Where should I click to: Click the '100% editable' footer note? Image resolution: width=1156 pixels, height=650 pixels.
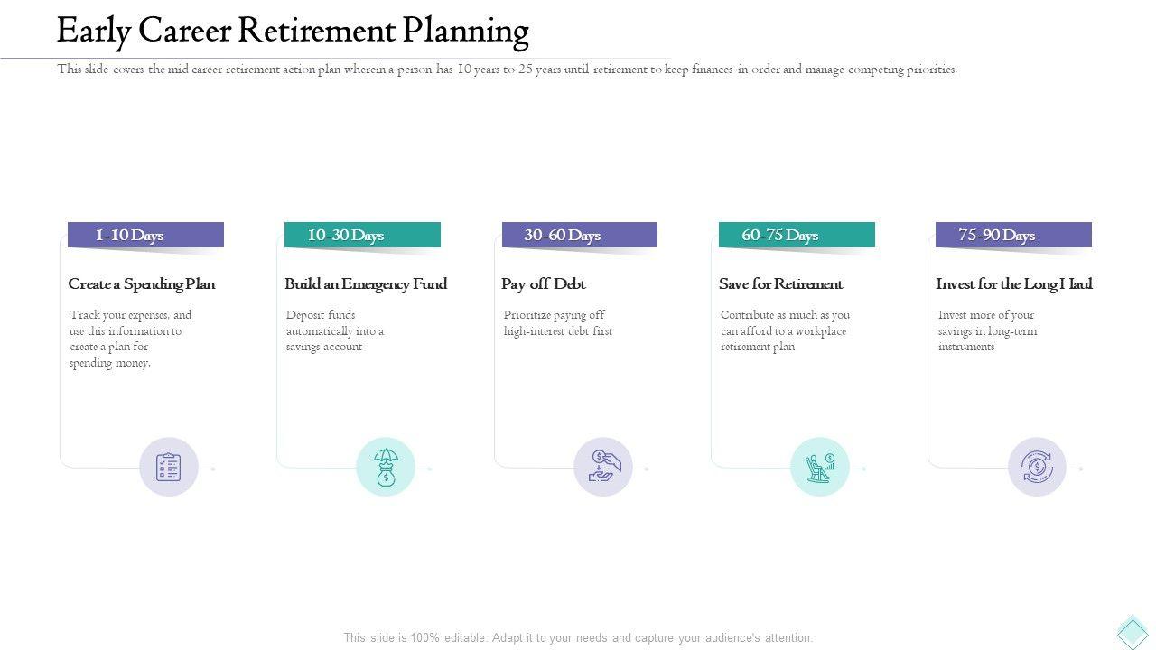click(x=578, y=638)
